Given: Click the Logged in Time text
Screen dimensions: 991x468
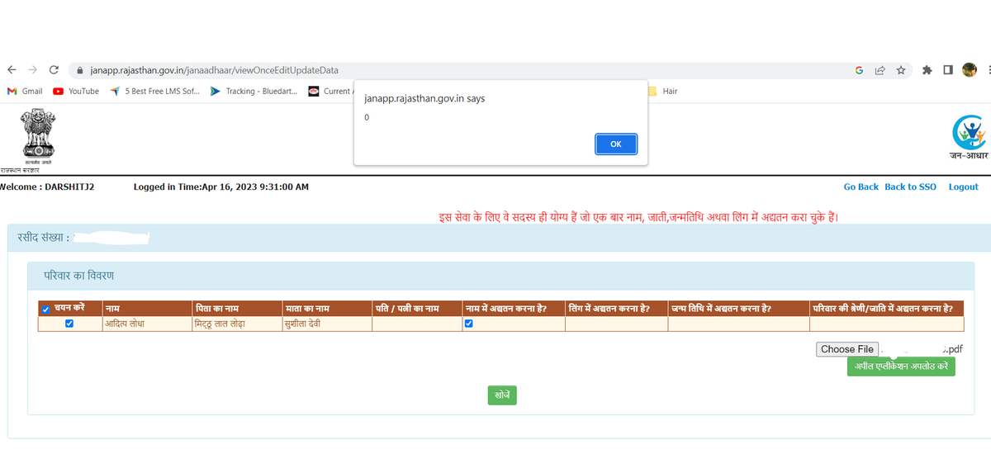Looking at the screenshot, I should coord(221,187).
